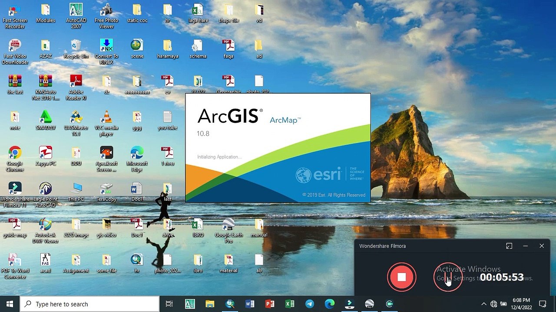
Task: Select the vd desktop icon
Action: point(259,13)
